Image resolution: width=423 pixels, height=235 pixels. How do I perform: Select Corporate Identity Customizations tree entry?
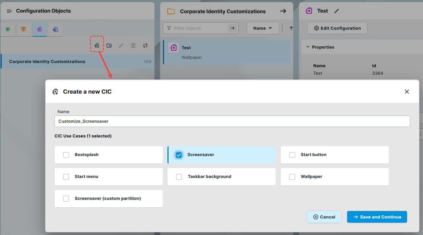click(47, 62)
